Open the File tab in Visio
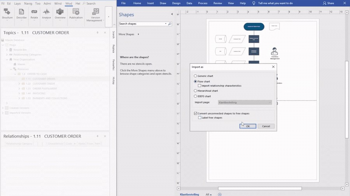The image size is (350, 196). click(x=123, y=3)
